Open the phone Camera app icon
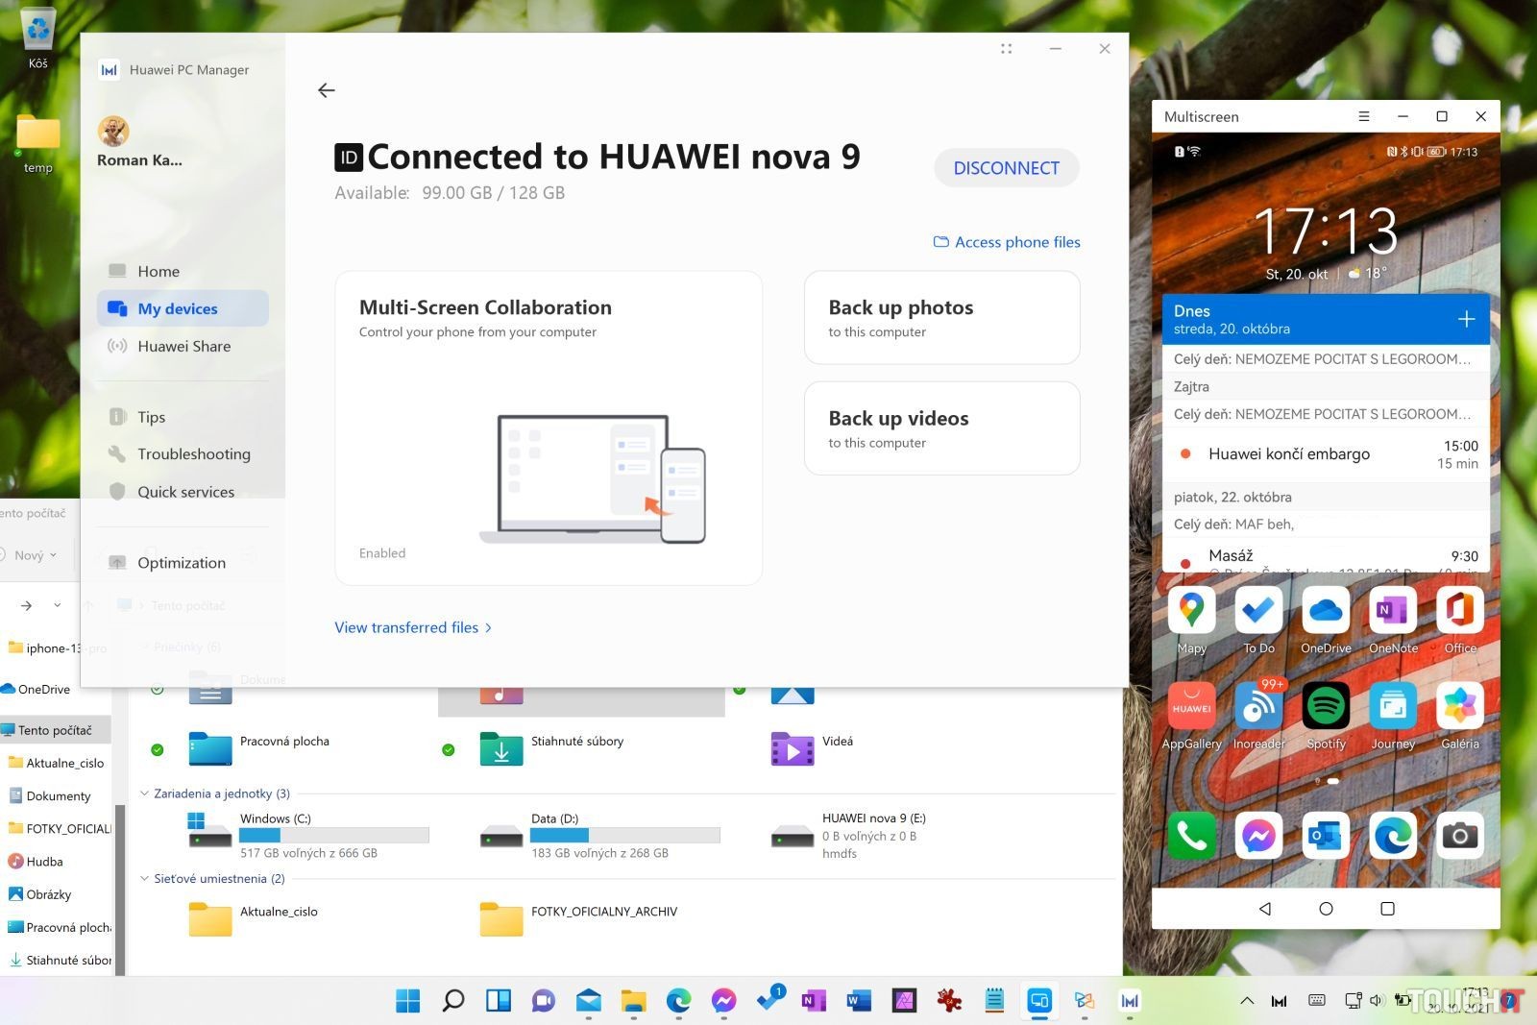The width and height of the screenshot is (1537, 1025). coord(1459,836)
